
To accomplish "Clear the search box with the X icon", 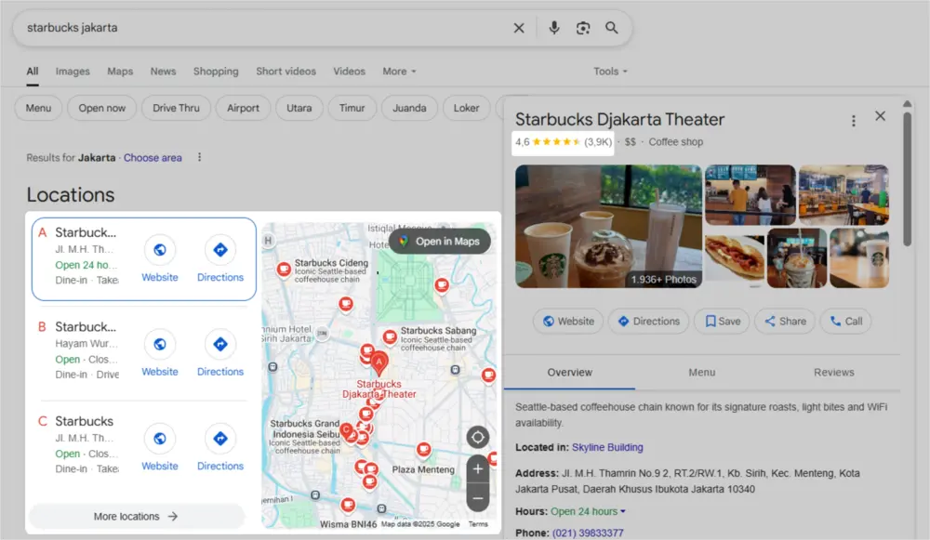I will point(519,28).
